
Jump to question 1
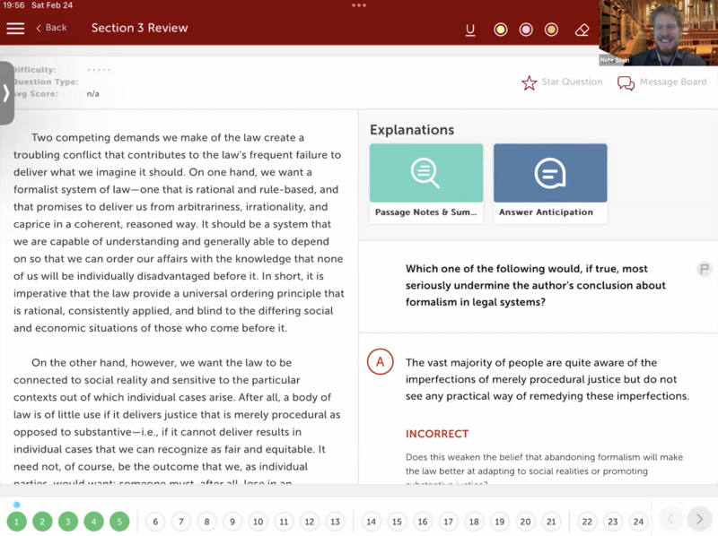coord(16,522)
